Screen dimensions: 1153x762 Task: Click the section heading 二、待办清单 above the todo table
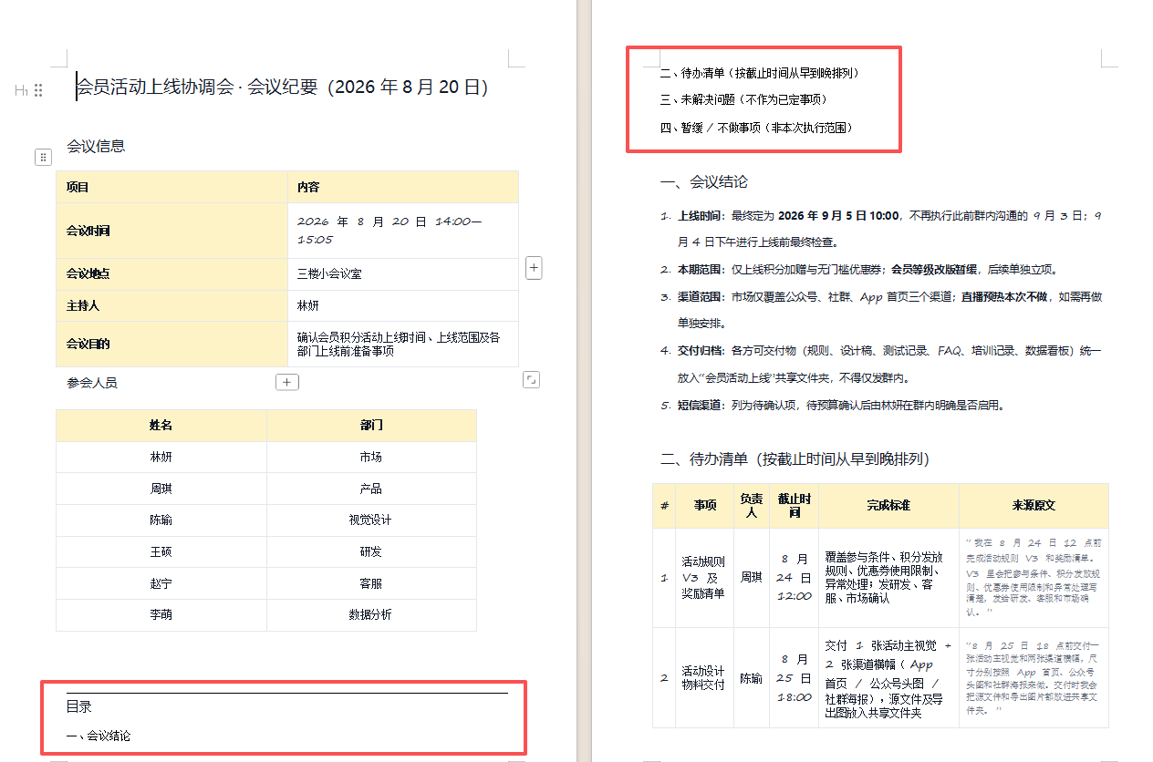pyautogui.click(x=795, y=458)
